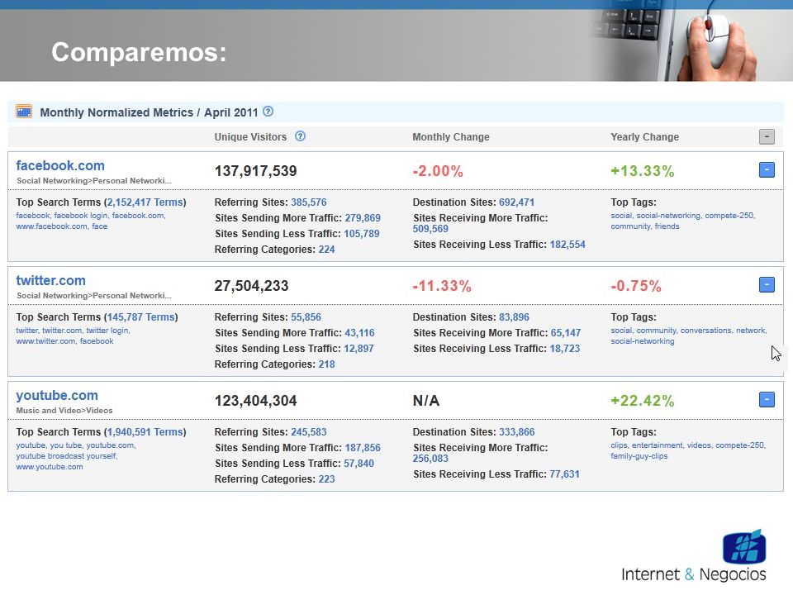Select the 'conversations' tag under twitter
The width and height of the screenshot is (793, 595).
[x=705, y=331]
